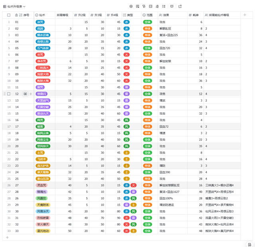Click the number icon in 耗神 header
Image resolution: width=255 pixels, height=247 pixels.
190,15
